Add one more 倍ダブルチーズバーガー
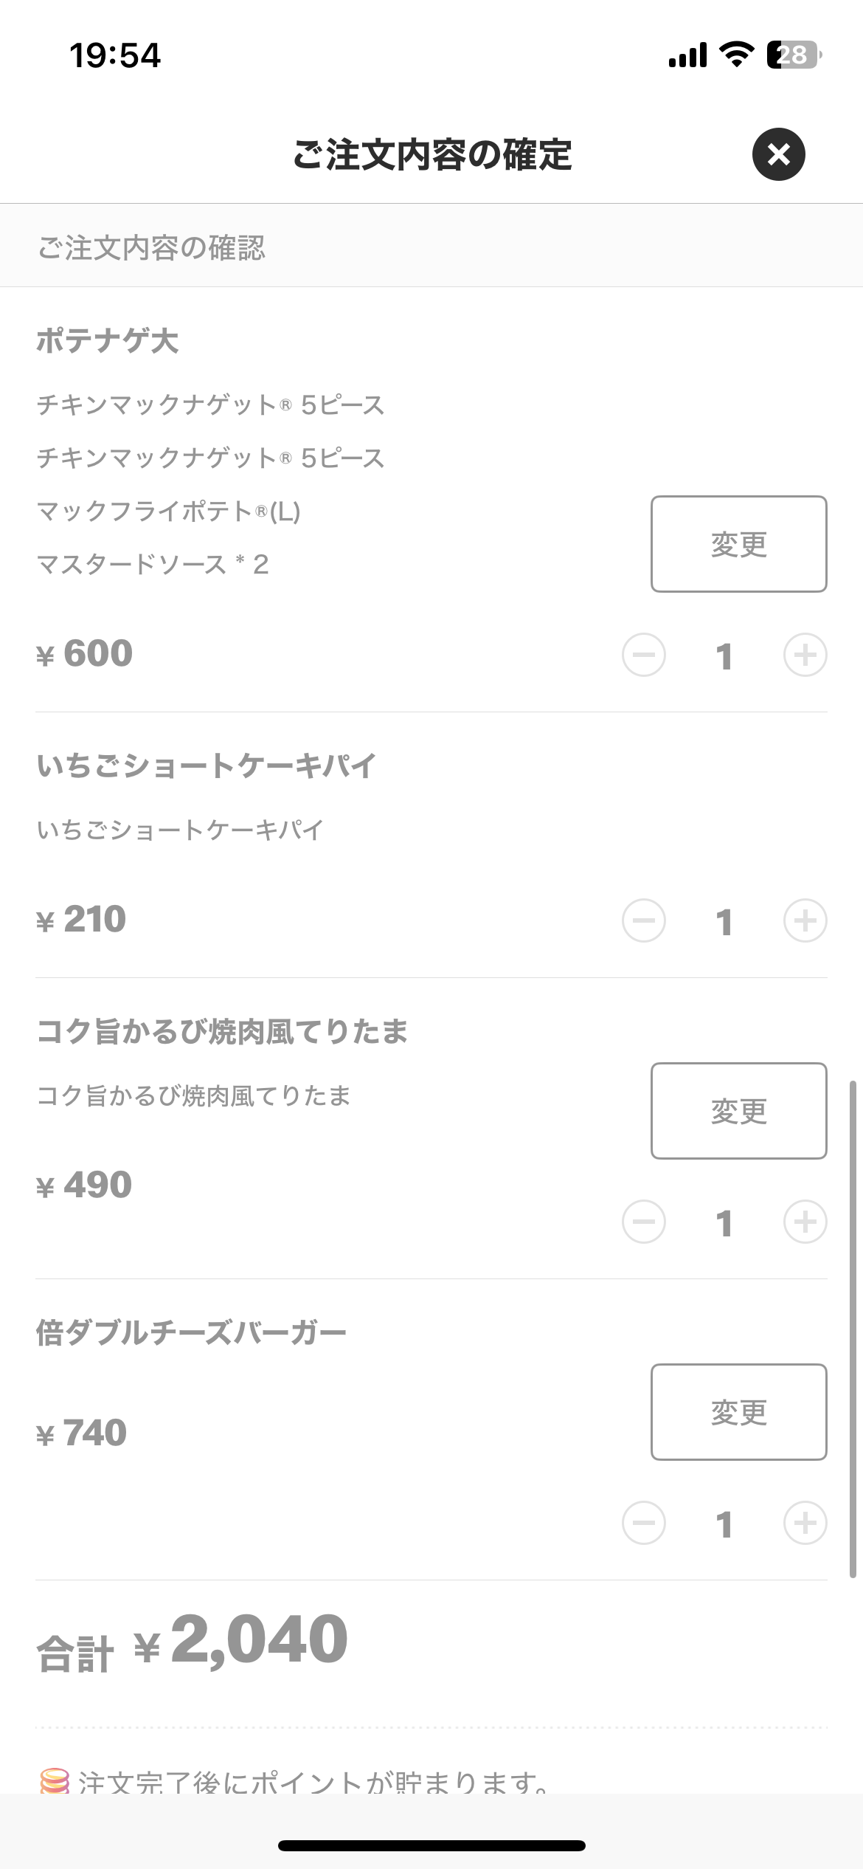 pos(805,1523)
